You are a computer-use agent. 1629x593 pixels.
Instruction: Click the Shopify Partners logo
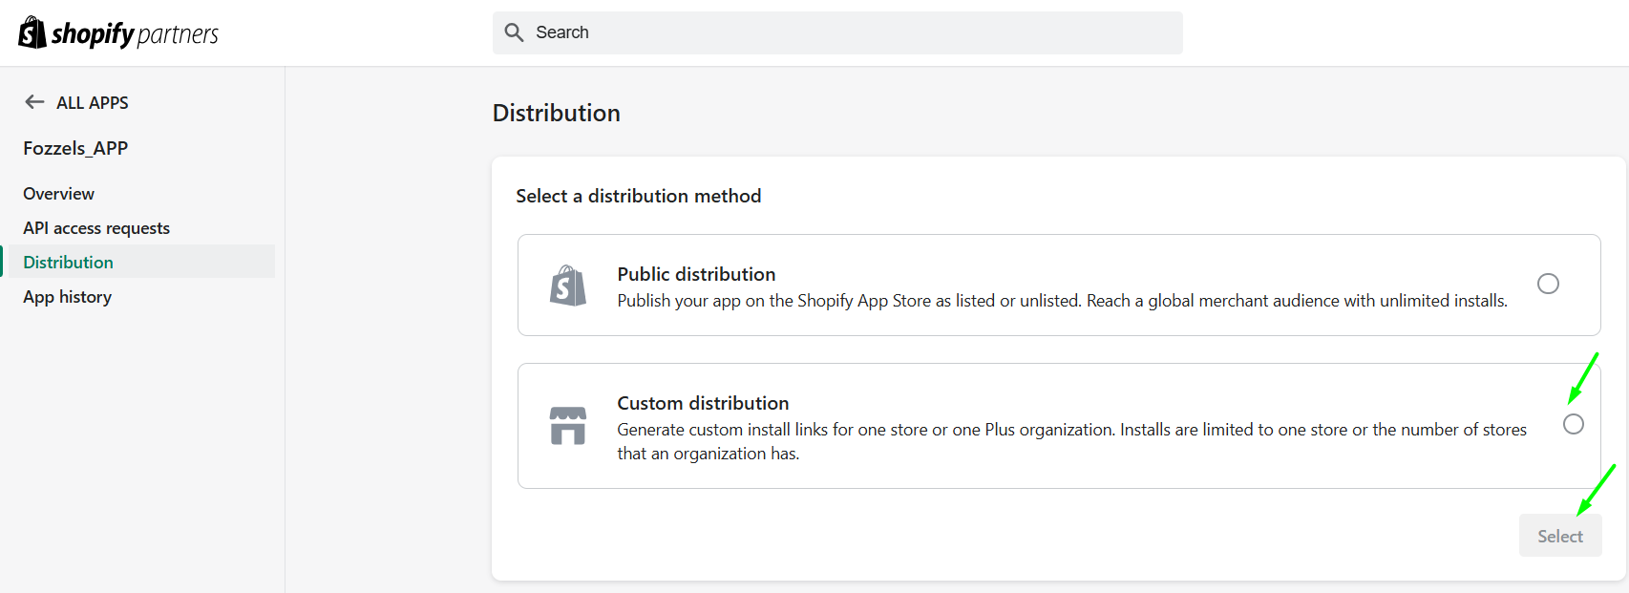[118, 33]
